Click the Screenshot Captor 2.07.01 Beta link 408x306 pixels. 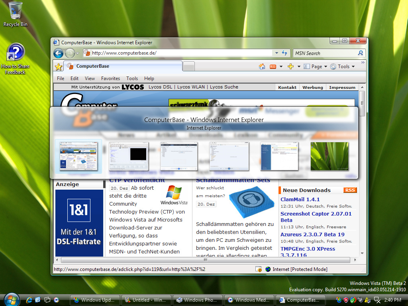pos(316,217)
